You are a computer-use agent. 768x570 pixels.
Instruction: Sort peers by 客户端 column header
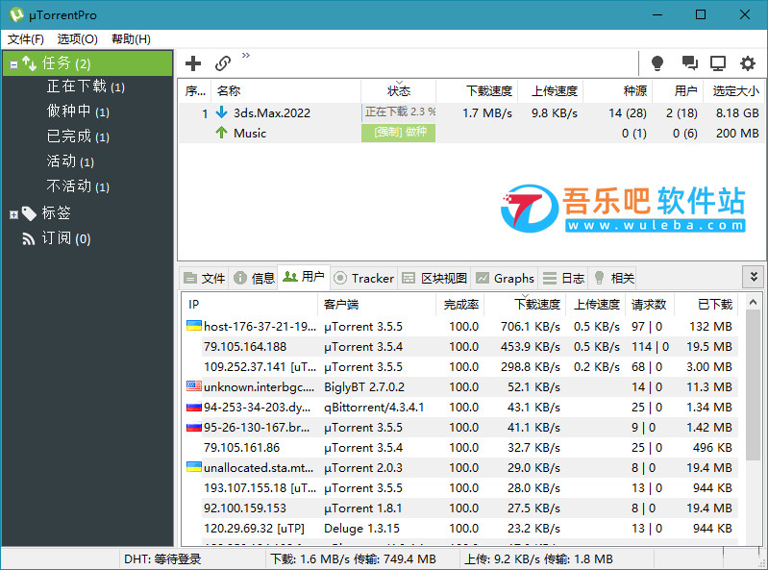[377, 305]
